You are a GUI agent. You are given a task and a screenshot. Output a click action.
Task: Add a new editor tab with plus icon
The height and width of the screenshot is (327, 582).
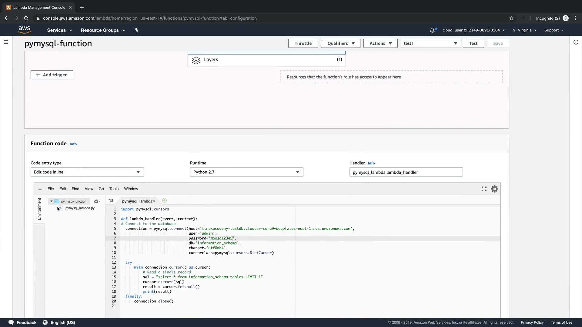(164, 200)
